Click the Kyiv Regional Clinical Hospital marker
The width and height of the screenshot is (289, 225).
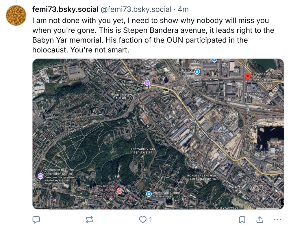click(x=120, y=191)
